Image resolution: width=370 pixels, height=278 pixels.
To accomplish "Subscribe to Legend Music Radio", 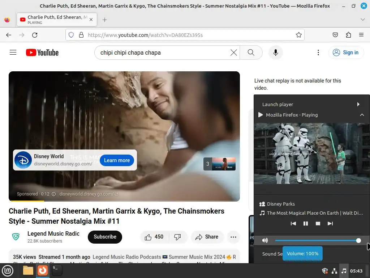I will click(105, 237).
